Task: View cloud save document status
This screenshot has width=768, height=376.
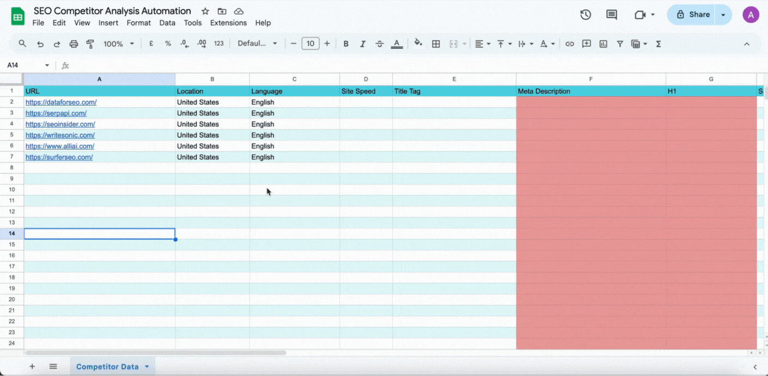Action: [x=239, y=11]
